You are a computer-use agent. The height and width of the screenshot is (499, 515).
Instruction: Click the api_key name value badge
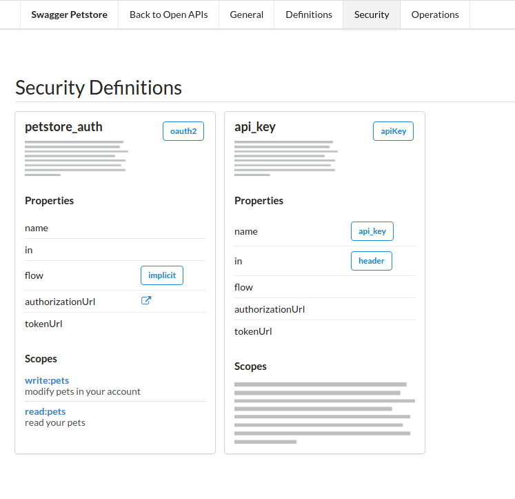tap(372, 231)
